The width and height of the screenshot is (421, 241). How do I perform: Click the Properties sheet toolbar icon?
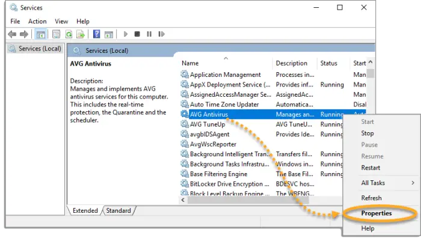(x=56, y=34)
